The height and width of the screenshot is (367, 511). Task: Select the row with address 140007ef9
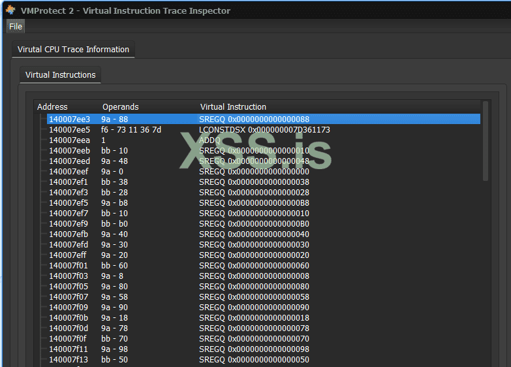point(263,223)
